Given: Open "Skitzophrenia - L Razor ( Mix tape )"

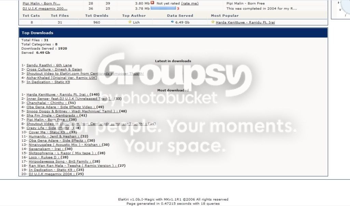Looking at the screenshot, I should tap(63, 153).
